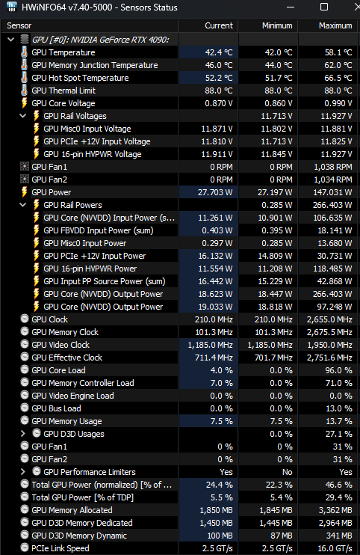Click the thermometer icon beside GPU Temperature
Viewport: 360px width, 555px height.
(x=24, y=52)
